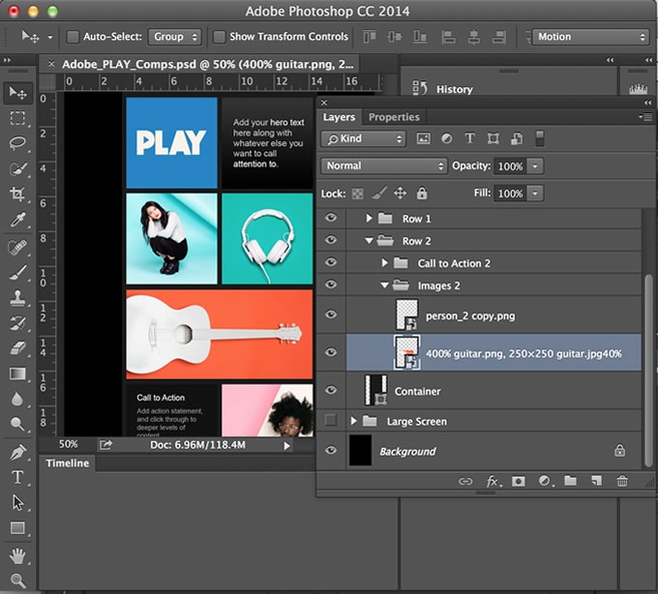Image resolution: width=658 pixels, height=594 pixels.
Task: Show the Large Screen group
Action: (x=331, y=420)
